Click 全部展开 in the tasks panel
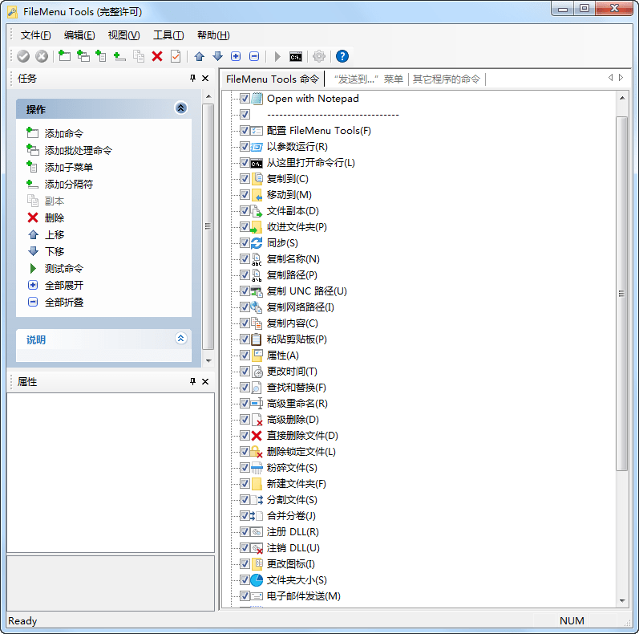The width and height of the screenshot is (639, 634). [64, 285]
